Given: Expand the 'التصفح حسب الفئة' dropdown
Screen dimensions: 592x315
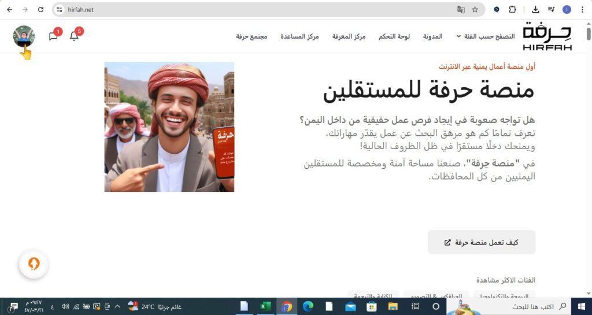Looking at the screenshot, I should [x=485, y=36].
